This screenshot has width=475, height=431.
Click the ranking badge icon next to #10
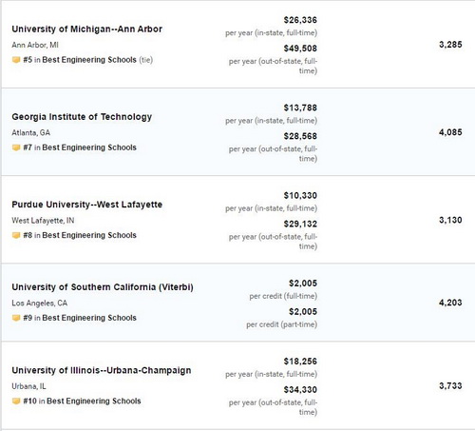tap(16, 402)
